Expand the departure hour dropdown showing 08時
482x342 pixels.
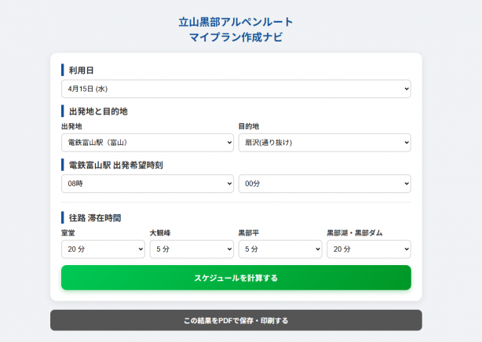click(x=147, y=184)
